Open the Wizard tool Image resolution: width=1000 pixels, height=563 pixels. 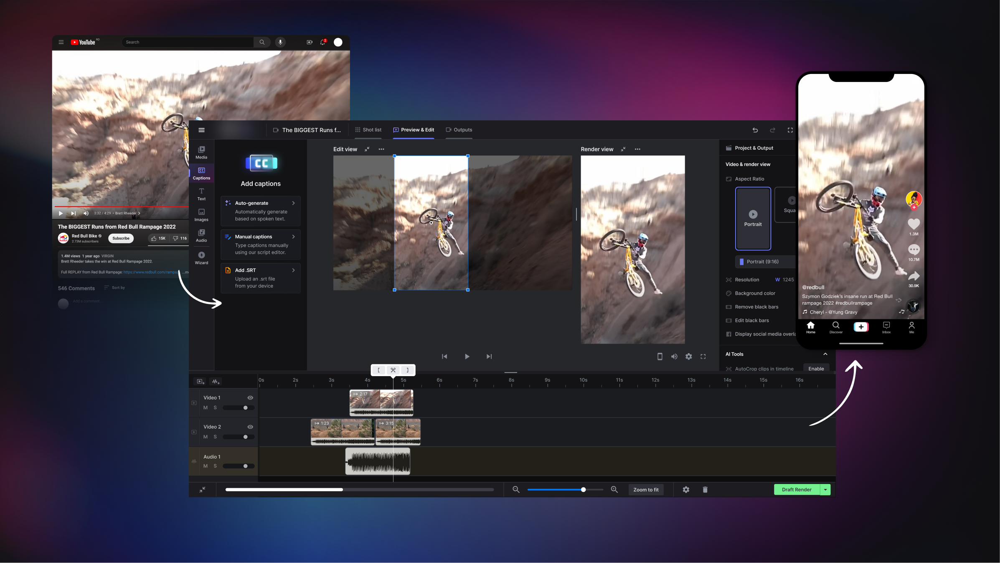(x=201, y=257)
